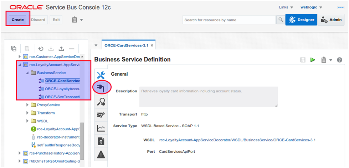Select the ORCE-CardServices-3.1 tab

[126, 45]
